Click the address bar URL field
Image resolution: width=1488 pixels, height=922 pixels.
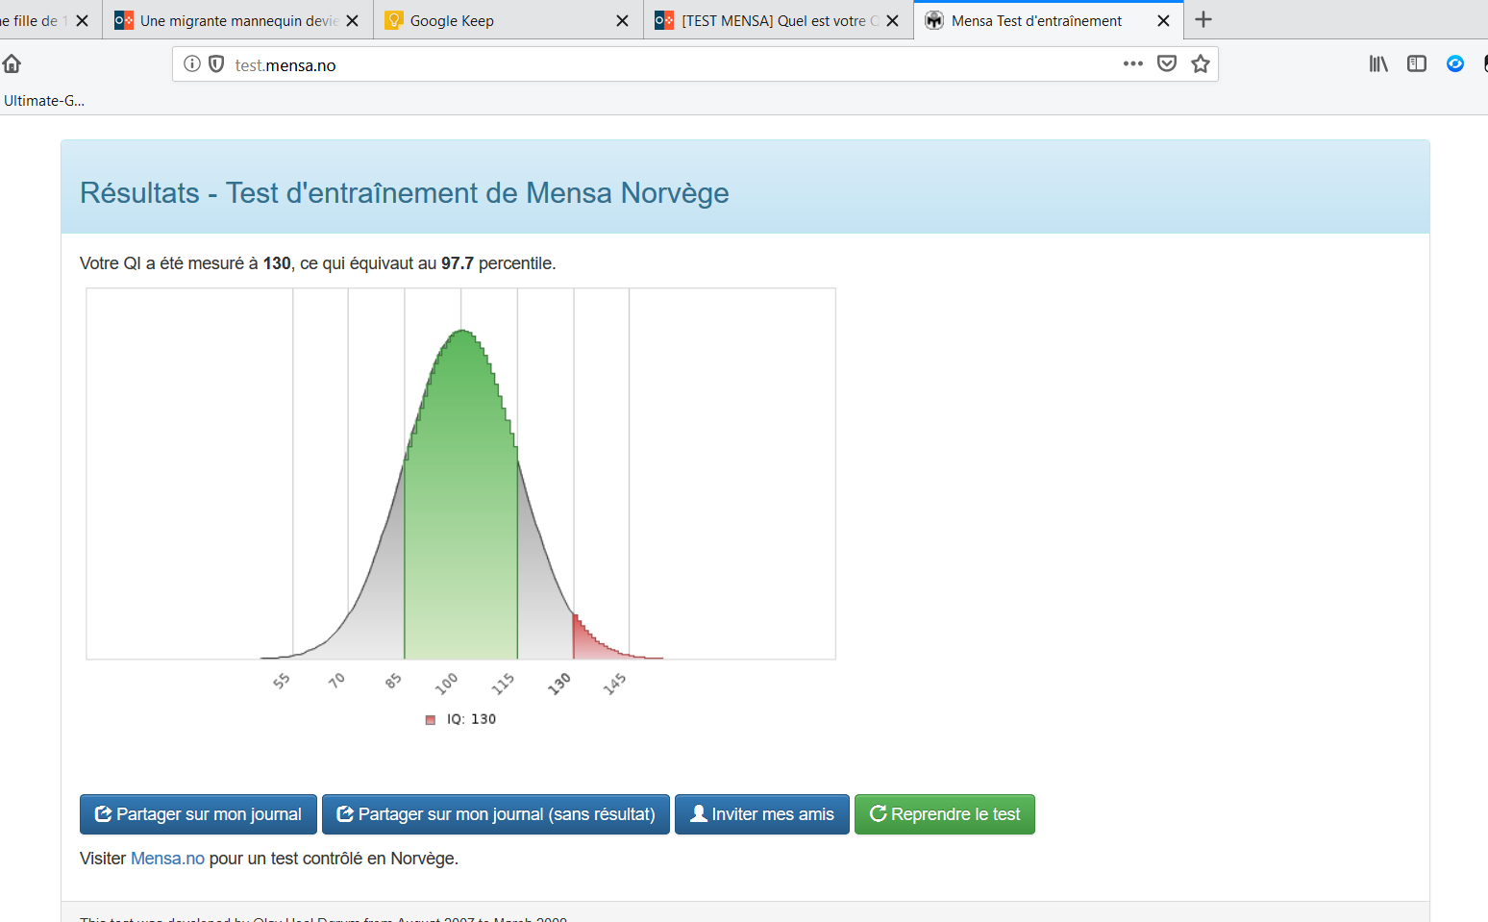[673, 64]
